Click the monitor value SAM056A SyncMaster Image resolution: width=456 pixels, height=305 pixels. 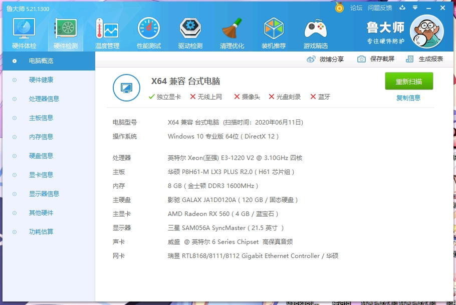225,228
